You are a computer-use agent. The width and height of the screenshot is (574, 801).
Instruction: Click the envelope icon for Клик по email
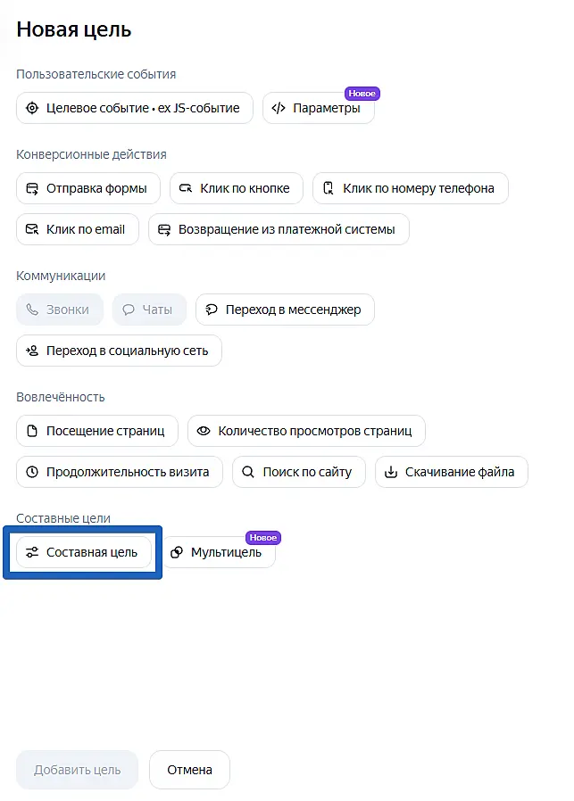32,229
